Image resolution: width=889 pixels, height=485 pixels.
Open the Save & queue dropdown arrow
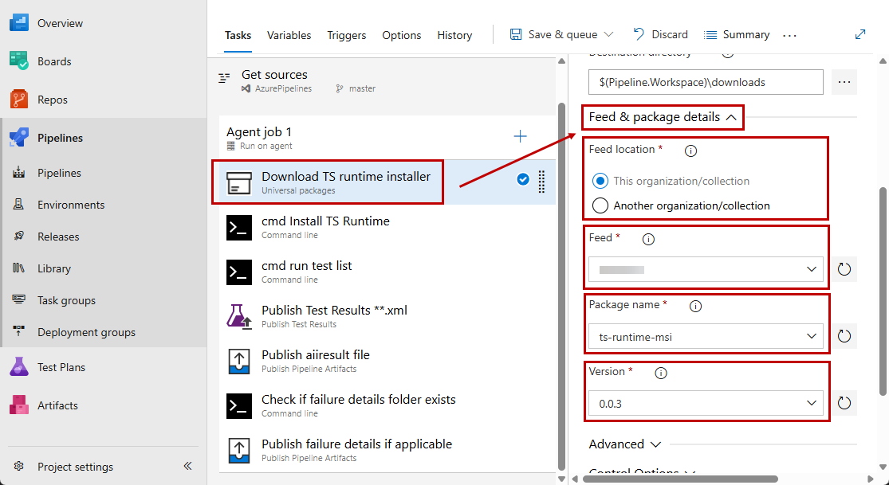click(x=609, y=34)
